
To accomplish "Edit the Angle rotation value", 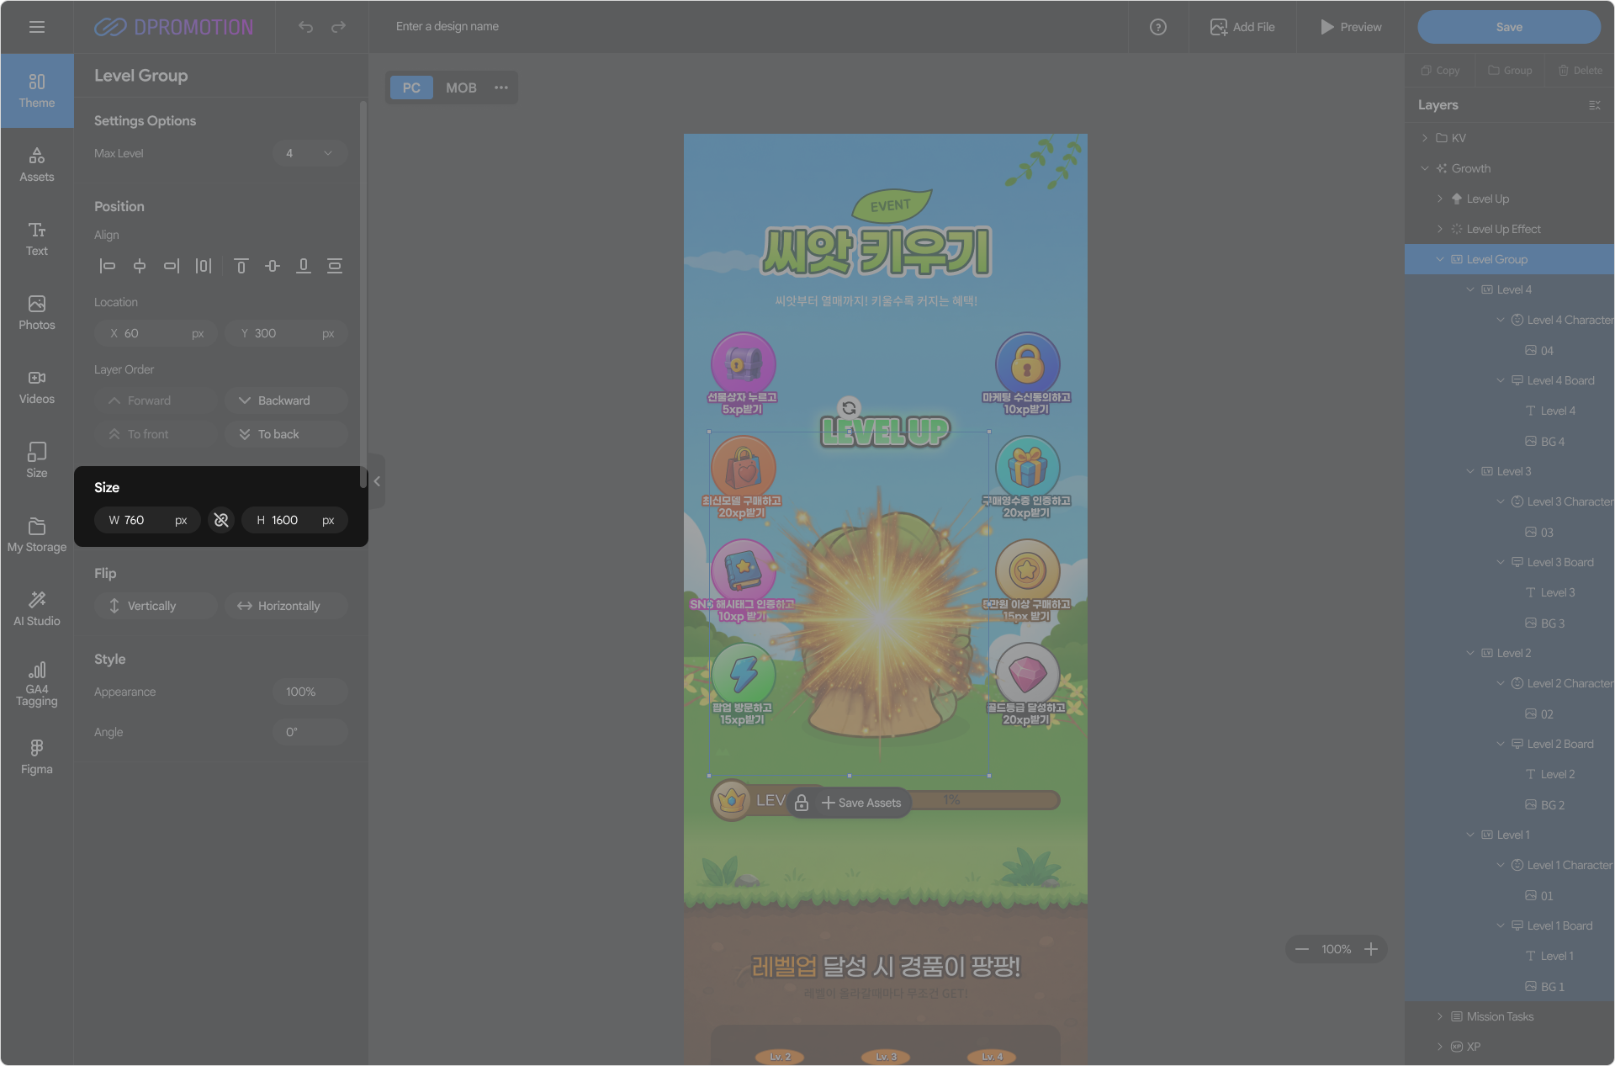I will tap(310, 732).
